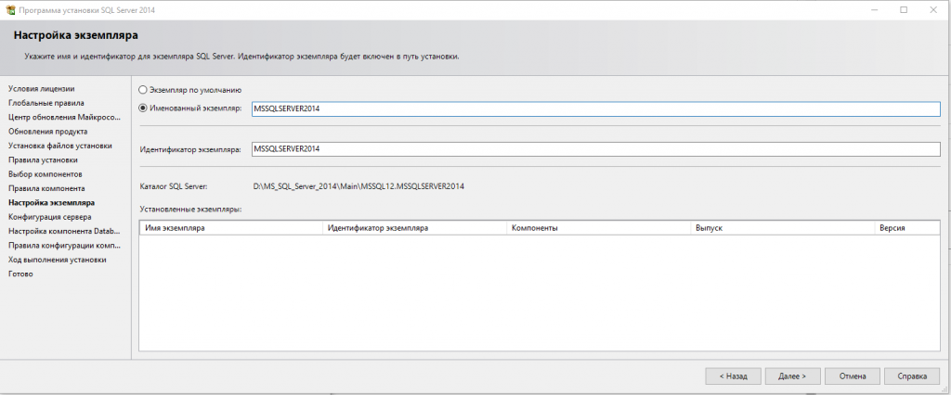Click the "Идентификатор экземпляра" input field
The width and height of the screenshot is (951, 395).
pyautogui.click(x=595, y=149)
